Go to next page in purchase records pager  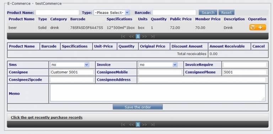(x=145, y=124)
